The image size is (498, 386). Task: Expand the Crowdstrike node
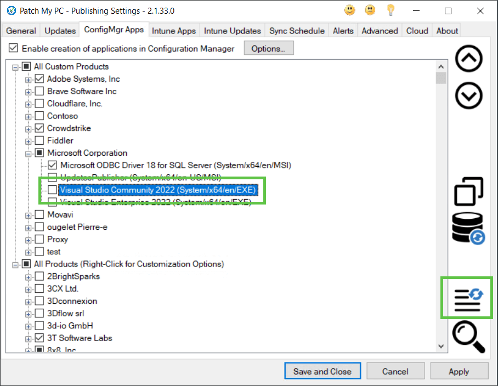coord(29,129)
